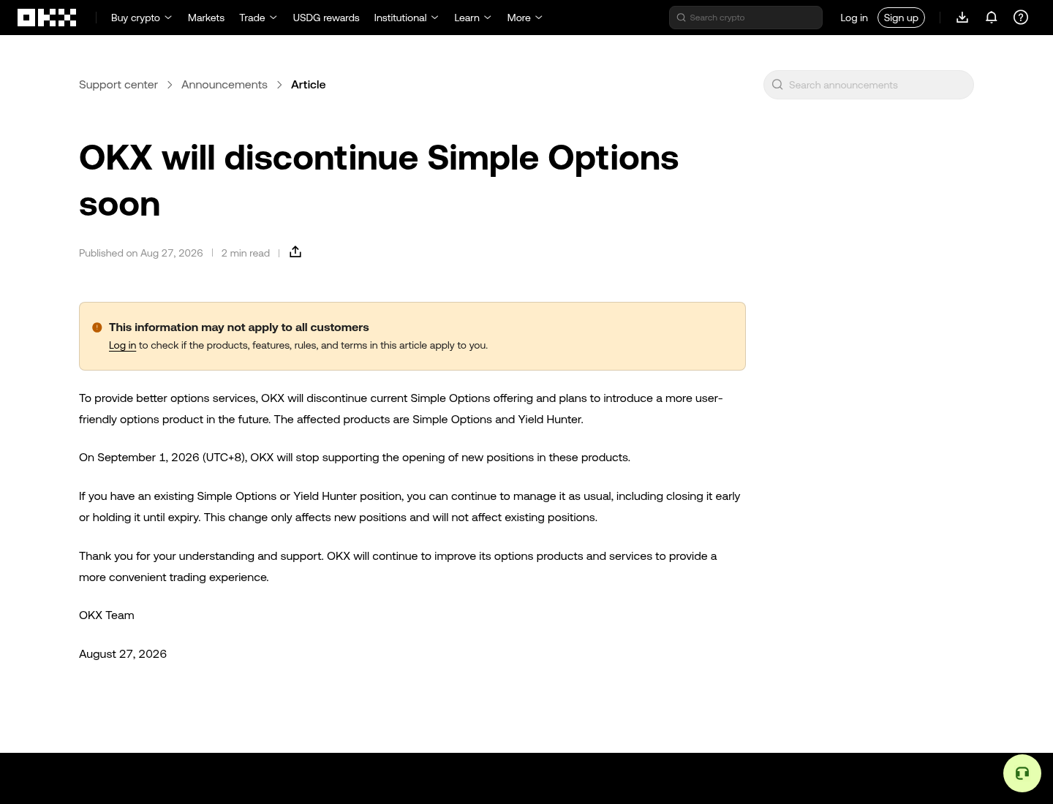Click the '2 min read' label
The height and width of the screenshot is (804, 1053).
246,253
